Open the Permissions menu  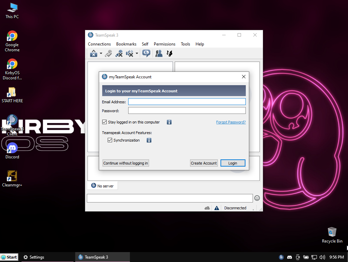pos(164,44)
